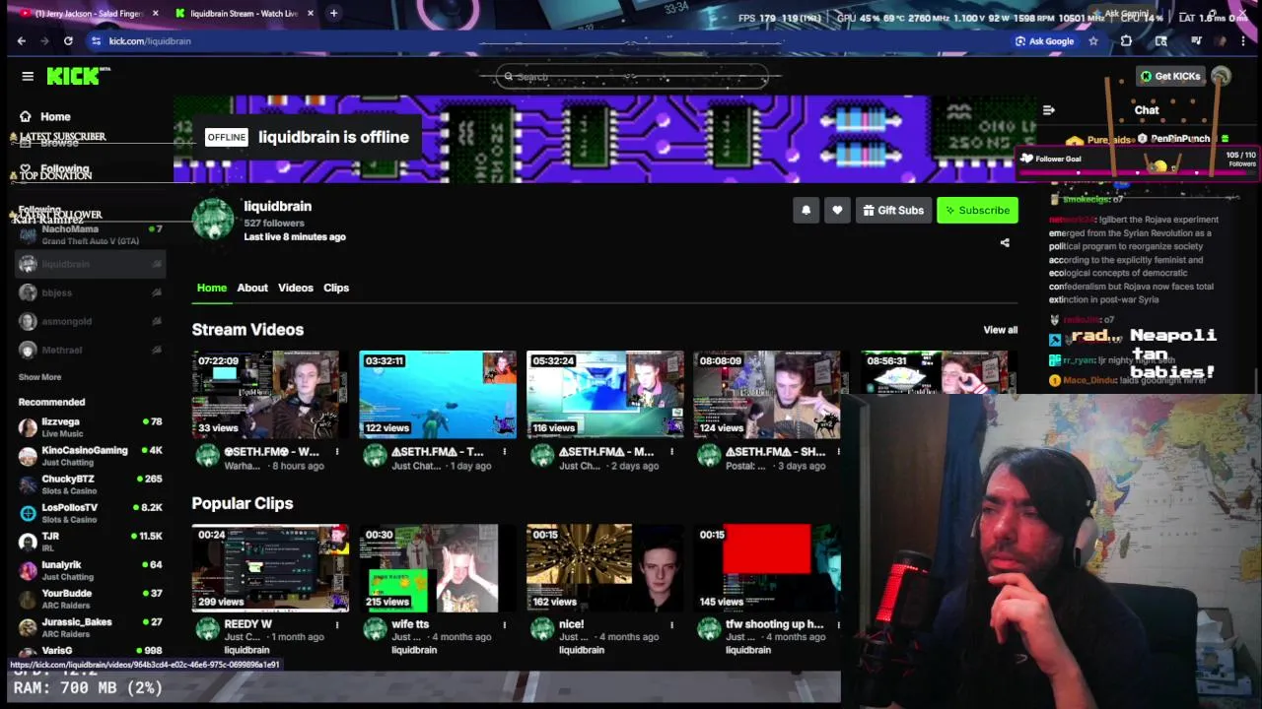Open the 07:22:09 stream video thumbnail
The width and height of the screenshot is (1262, 709).
coord(270,394)
